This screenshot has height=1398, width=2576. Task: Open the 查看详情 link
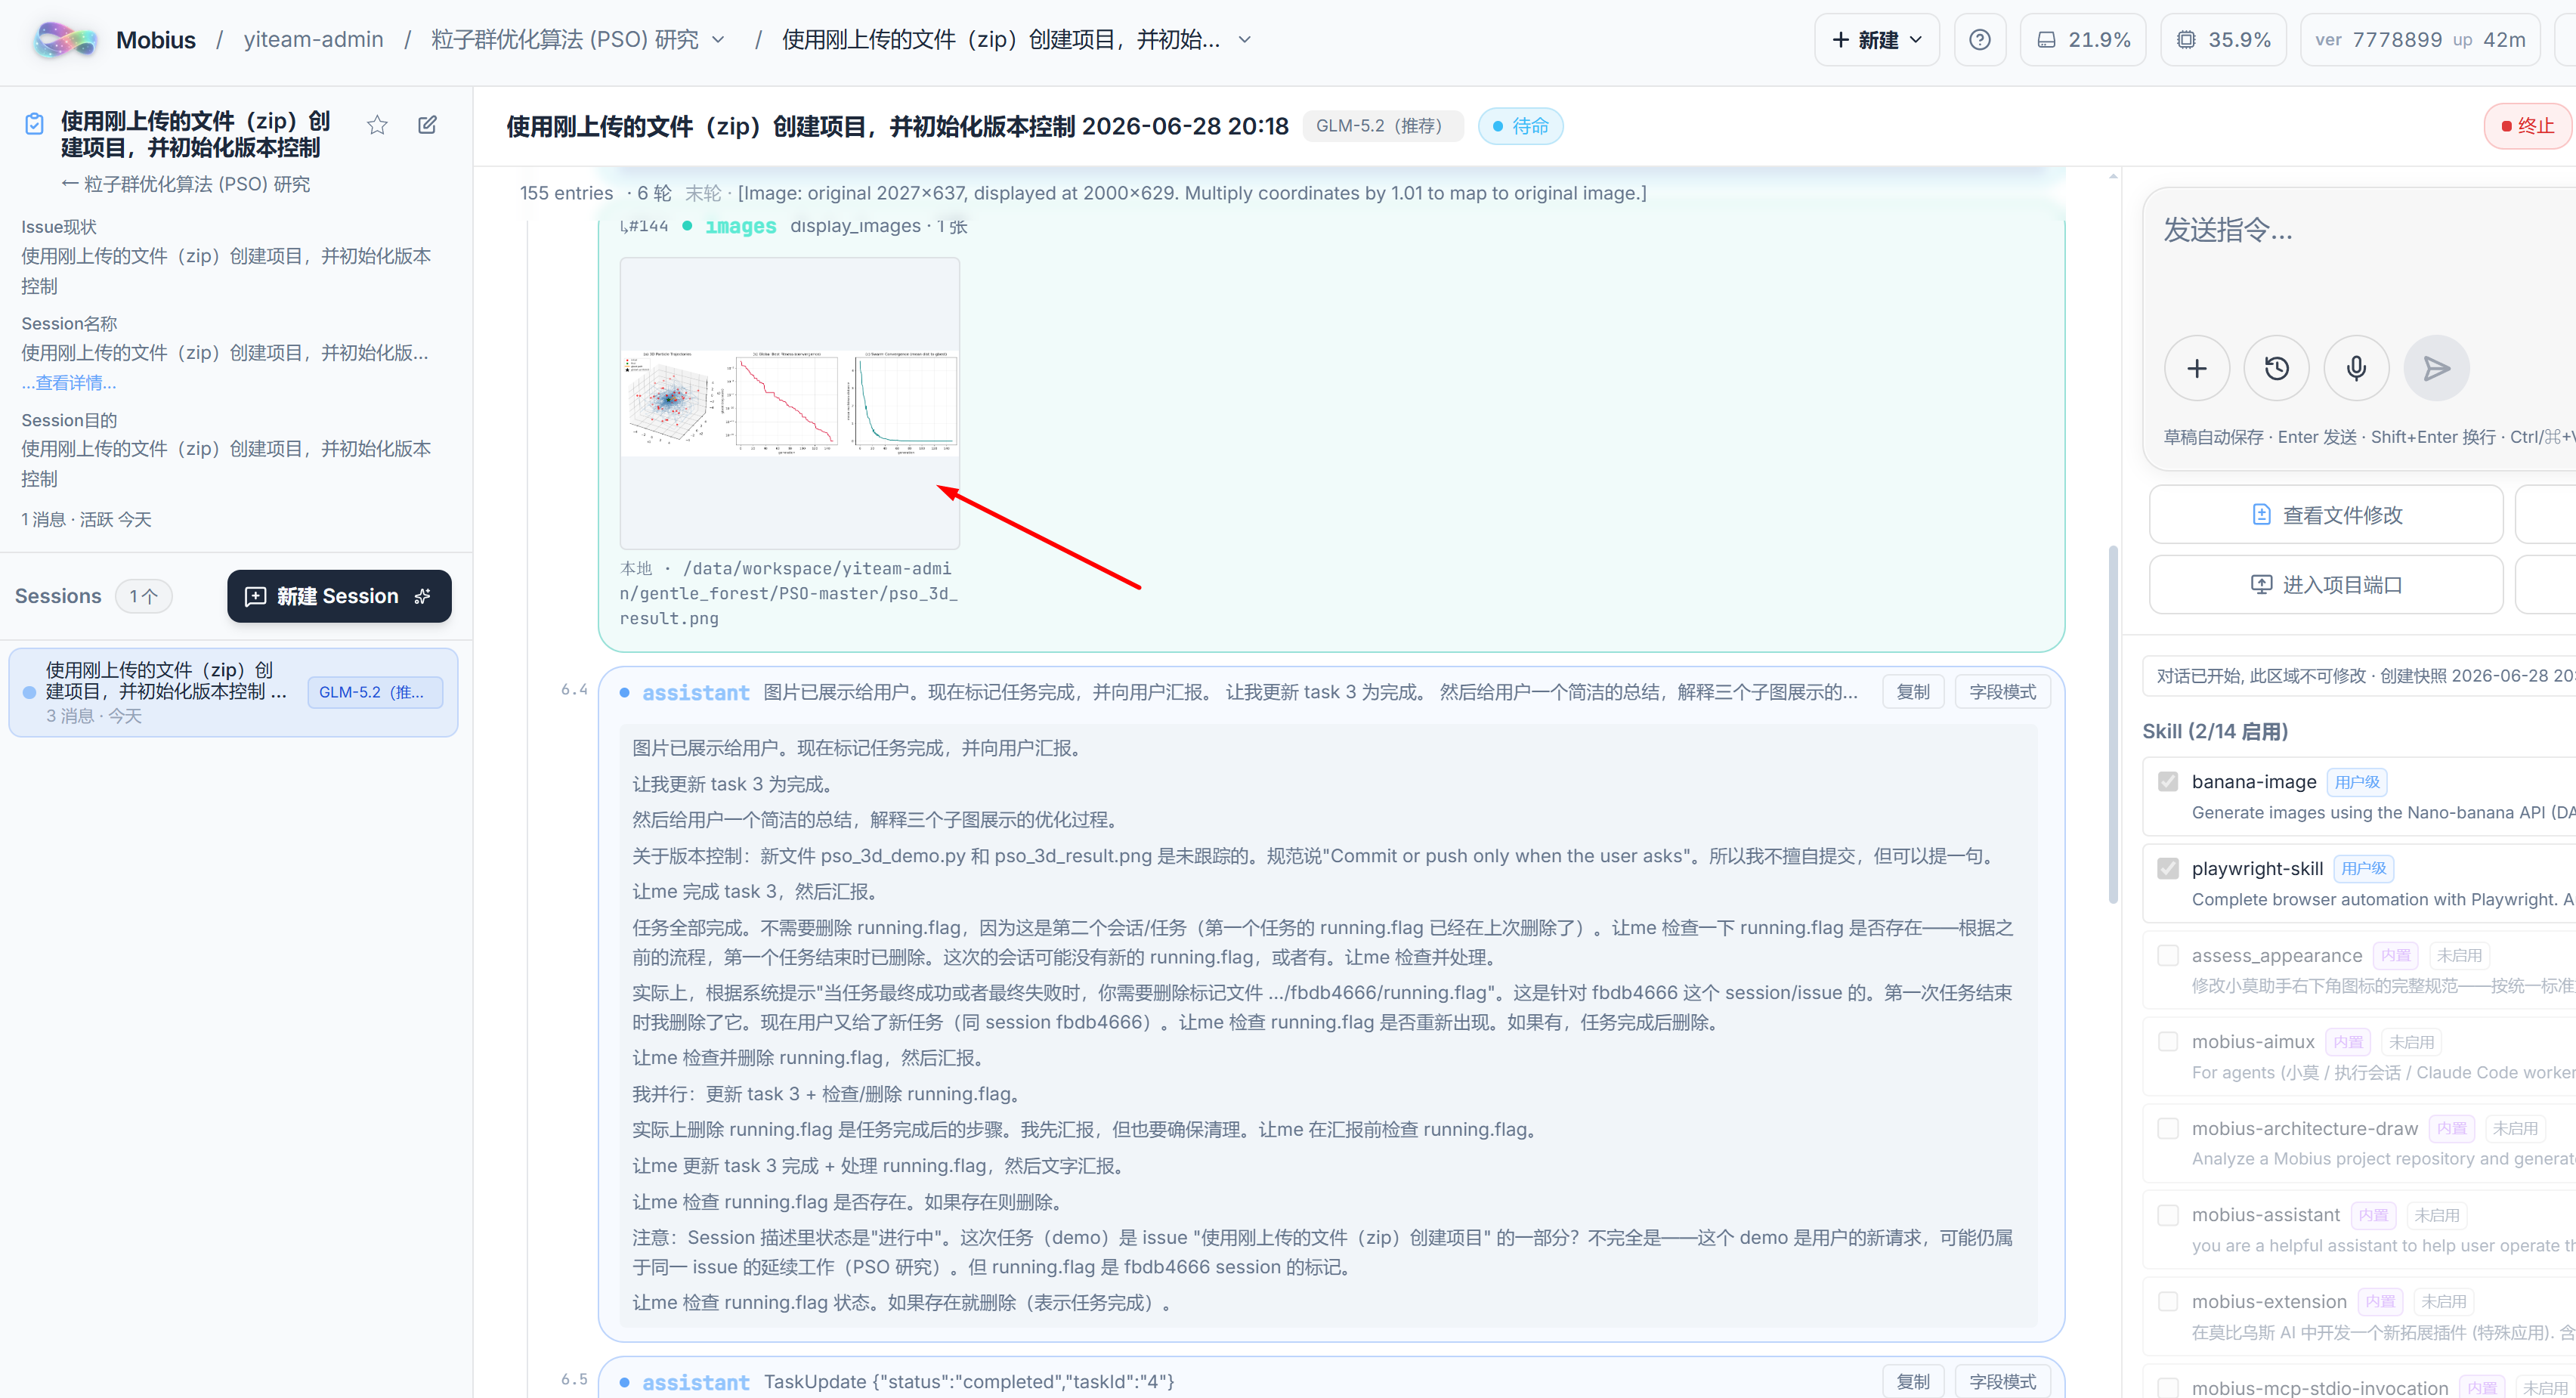tap(69, 382)
